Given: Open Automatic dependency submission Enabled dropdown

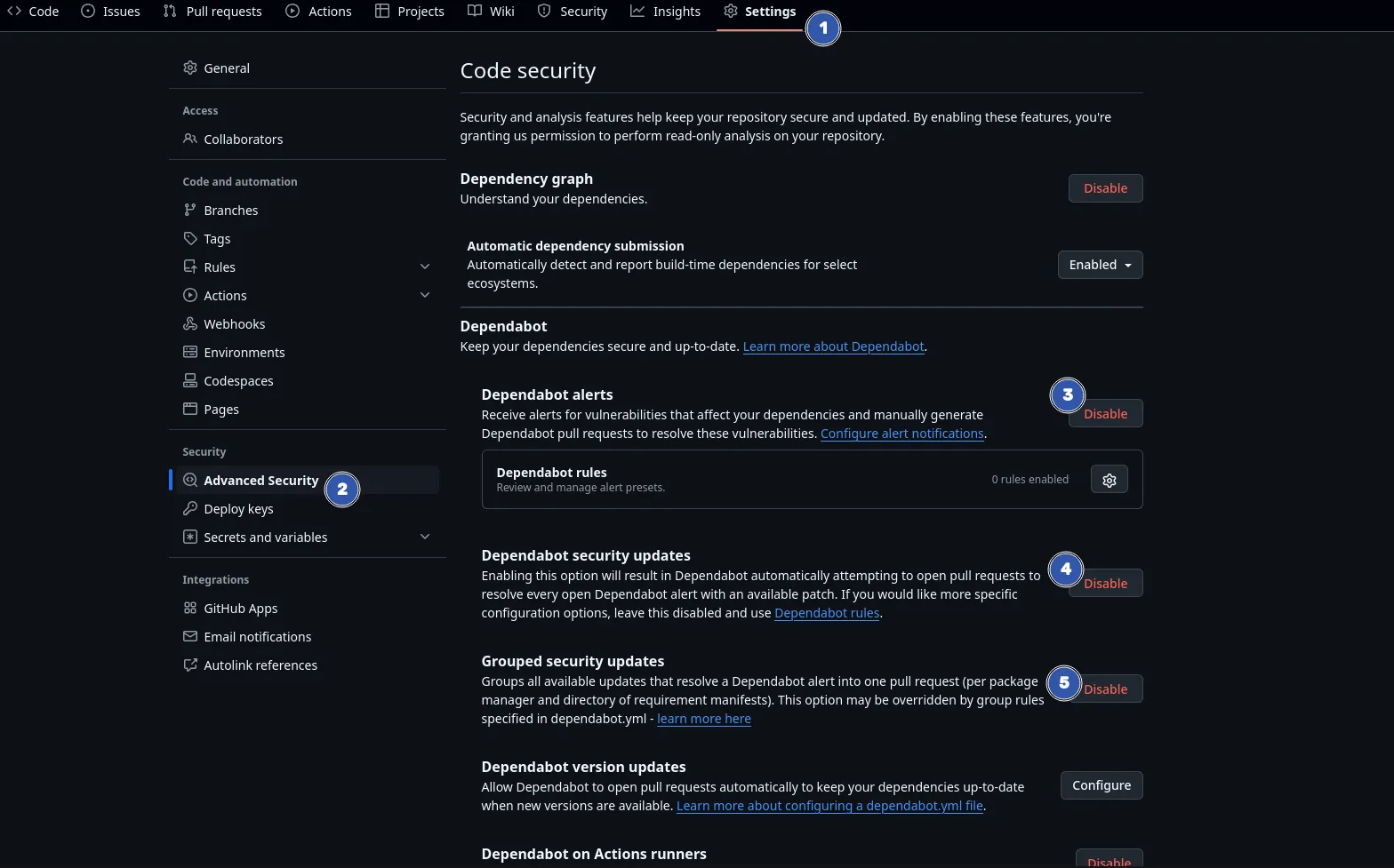Looking at the screenshot, I should (x=1100, y=265).
